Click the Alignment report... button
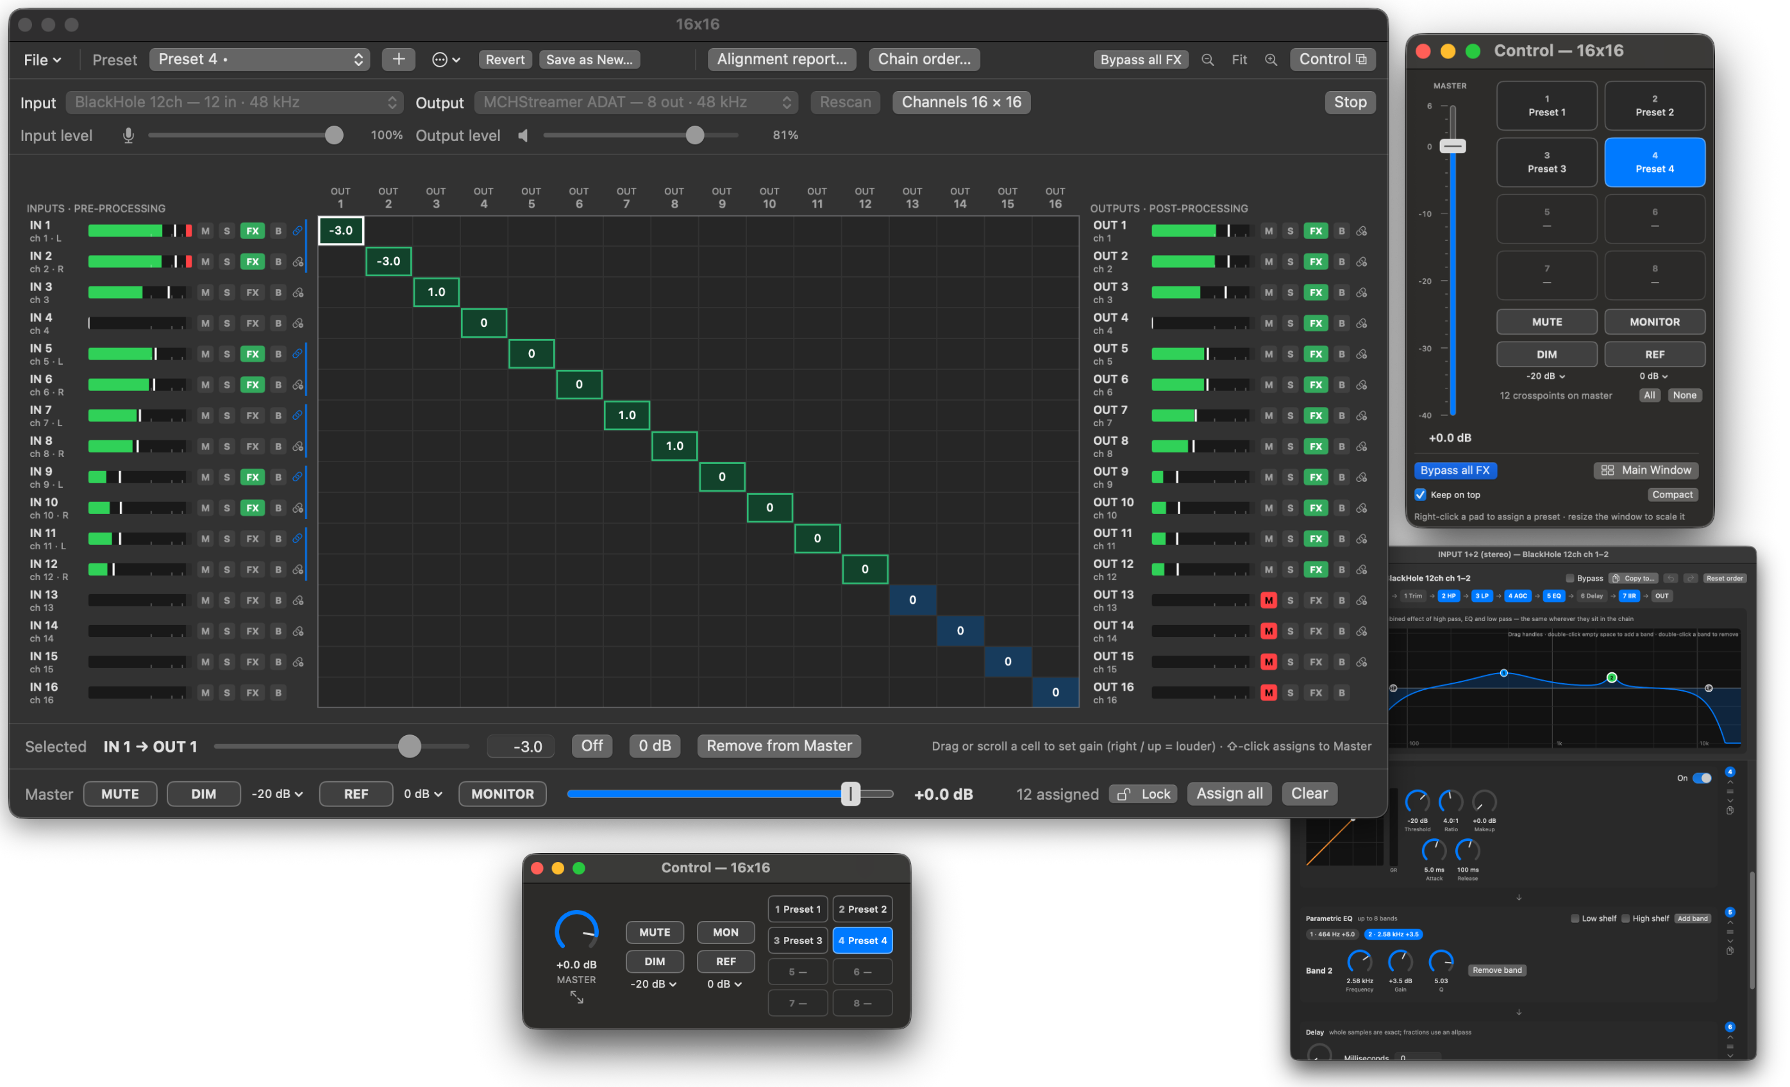This screenshot has width=1790, height=1087. pyautogui.click(x=782, y=60)
